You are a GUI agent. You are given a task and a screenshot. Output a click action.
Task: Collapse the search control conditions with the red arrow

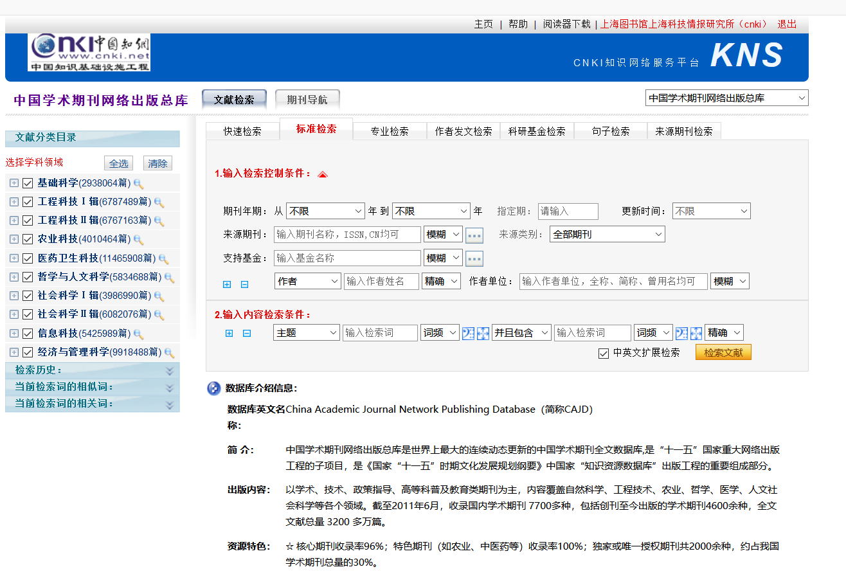[x=323, y=174]
